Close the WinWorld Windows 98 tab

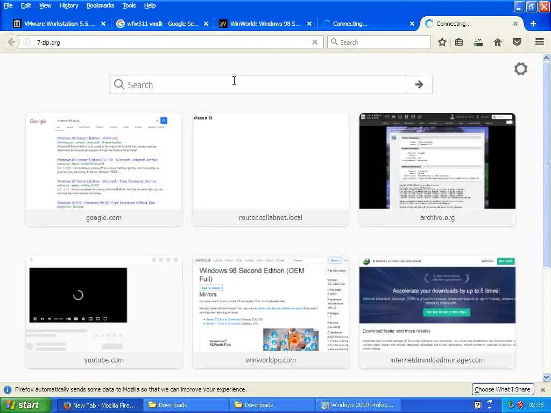[x=309, y=24]
